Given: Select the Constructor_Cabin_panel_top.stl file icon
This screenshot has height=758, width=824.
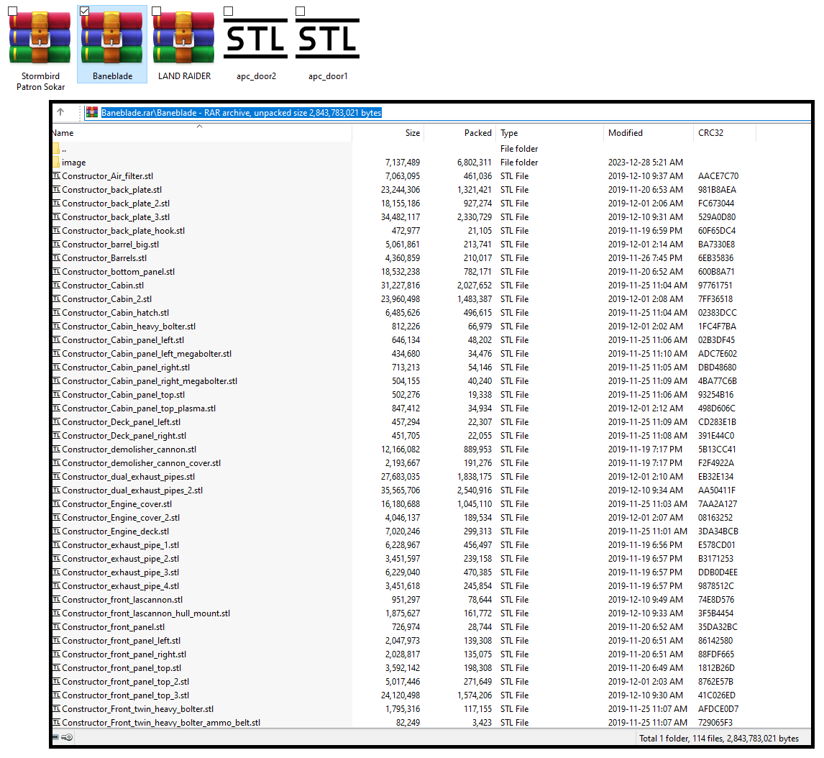Looking at the screenshot, I should click(56, 394).
